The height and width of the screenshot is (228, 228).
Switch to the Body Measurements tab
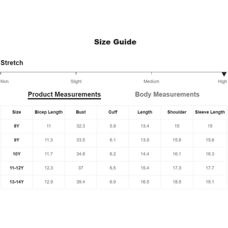167,94
